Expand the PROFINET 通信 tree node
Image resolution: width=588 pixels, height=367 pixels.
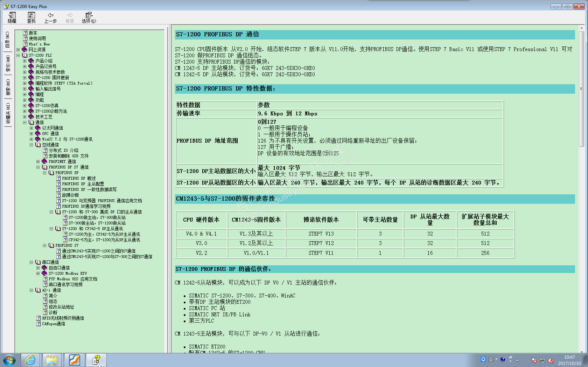click(38, 161)
